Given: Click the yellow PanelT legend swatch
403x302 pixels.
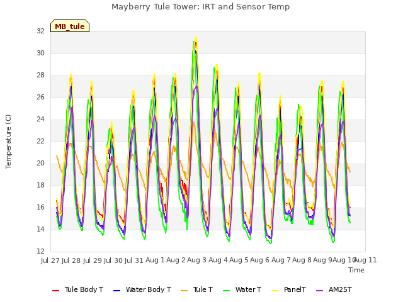Looking at the screenshot, I should [275, 291].
